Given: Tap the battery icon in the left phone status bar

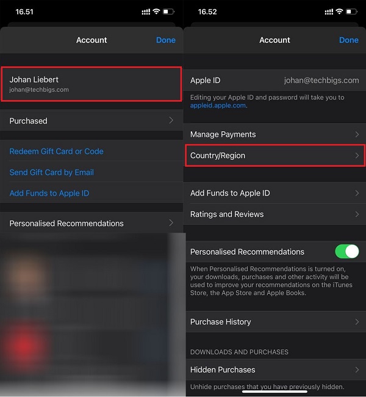Looking at the screenshot, I should 168,12.
